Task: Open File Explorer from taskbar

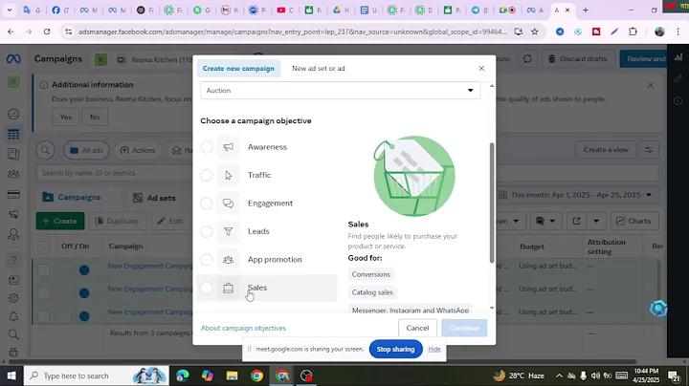Action: pyautogui.click(x=232, y=375)
